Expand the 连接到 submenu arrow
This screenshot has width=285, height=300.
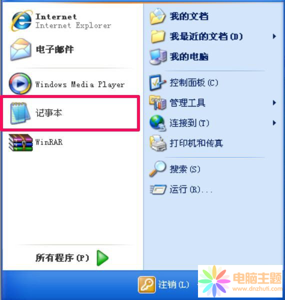click(x=274, y=122)
